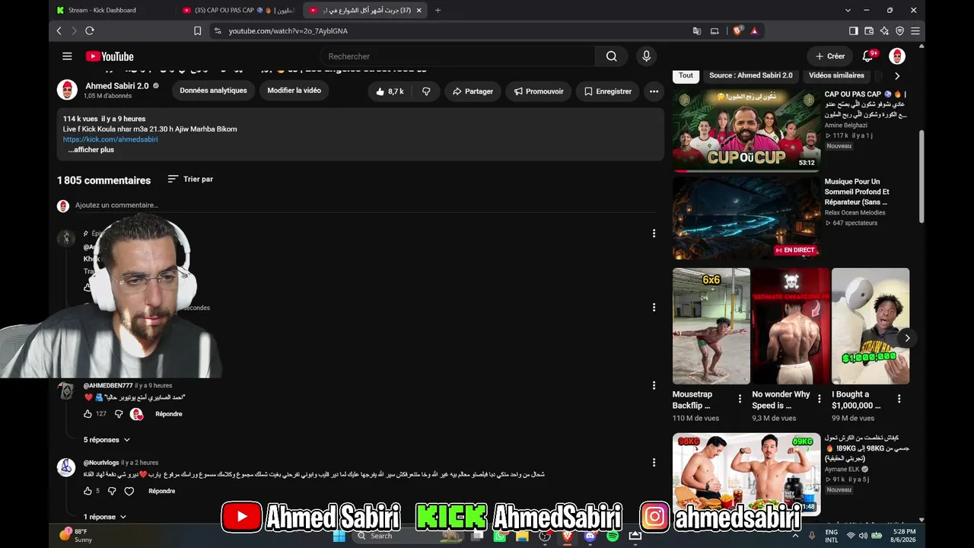Open a new browser tab
Image resolution: width=974 pixels, height=548 pixels.
pyautogui.click(x=438, y=10)
